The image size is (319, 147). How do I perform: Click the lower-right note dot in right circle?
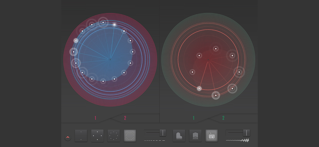click(232, 88)
